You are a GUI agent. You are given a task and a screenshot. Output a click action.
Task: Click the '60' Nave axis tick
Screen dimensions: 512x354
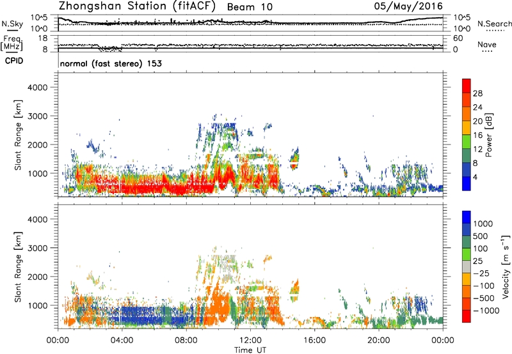458,38
